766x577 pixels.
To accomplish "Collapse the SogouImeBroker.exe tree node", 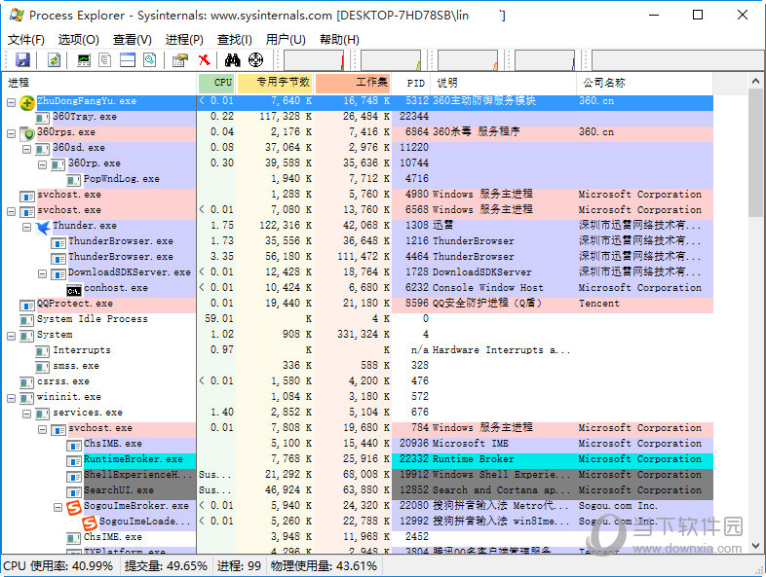I will click(x=58, y=508).
